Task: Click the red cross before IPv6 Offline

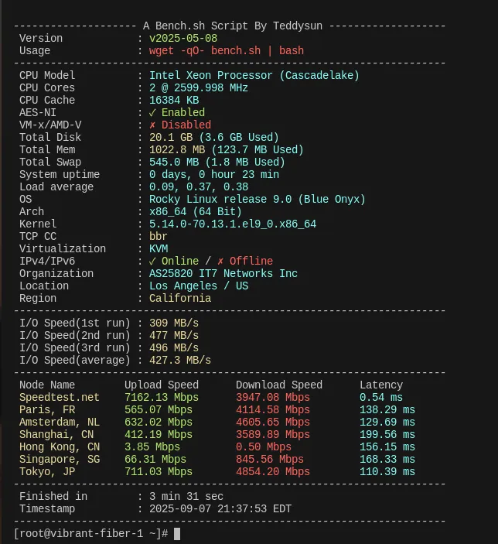Action: (x=220, y=261)
